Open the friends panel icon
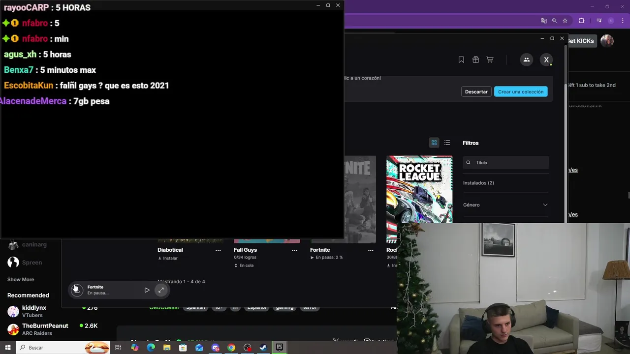Viewport: 630px width, 354px height. (526, 59)
